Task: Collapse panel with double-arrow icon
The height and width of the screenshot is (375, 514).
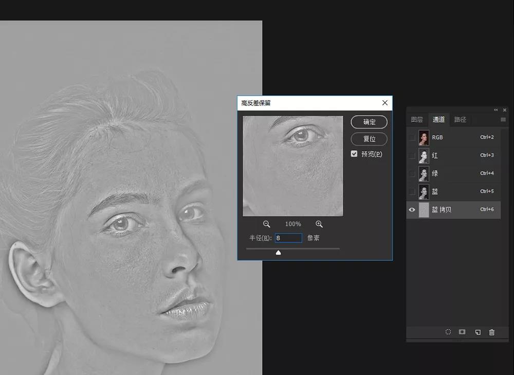Action: click(x=495, y=110)
